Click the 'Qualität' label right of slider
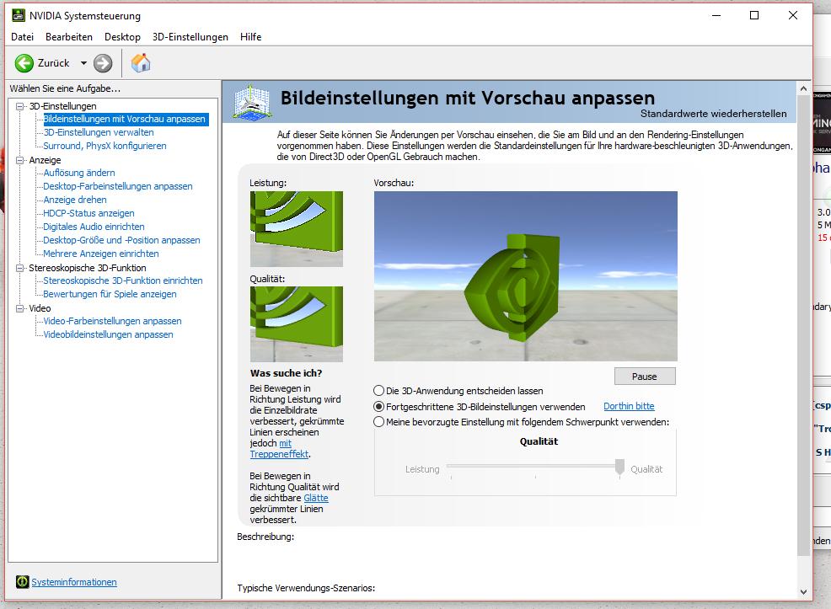Viewport: 831px width, 609px height. coord(646,469)
